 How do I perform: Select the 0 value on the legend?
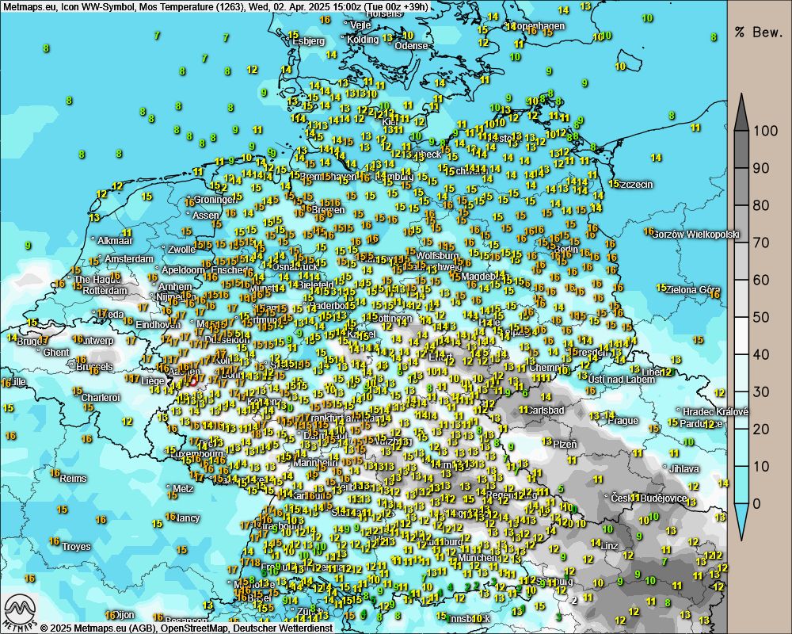758,503
